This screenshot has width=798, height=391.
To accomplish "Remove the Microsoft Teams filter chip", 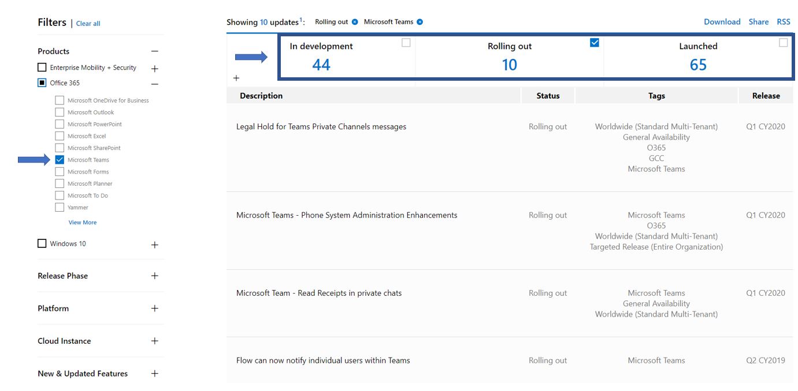I will click(420, 22).
